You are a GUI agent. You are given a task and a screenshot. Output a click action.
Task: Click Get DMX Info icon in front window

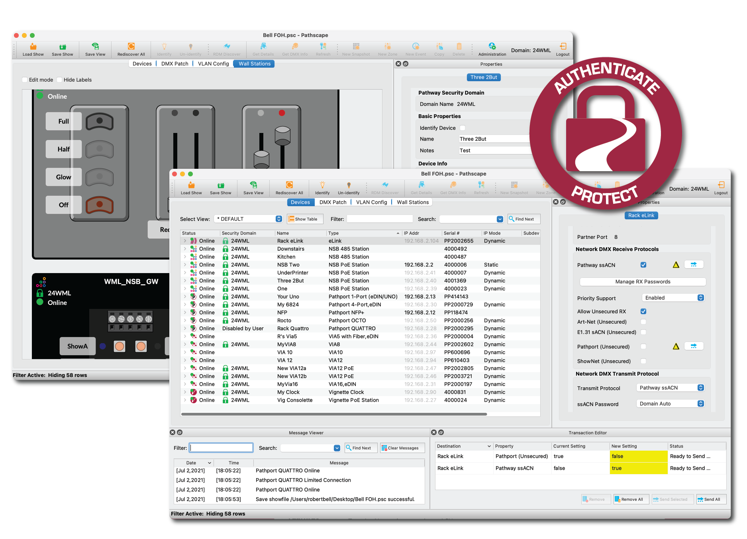point(453,185)
